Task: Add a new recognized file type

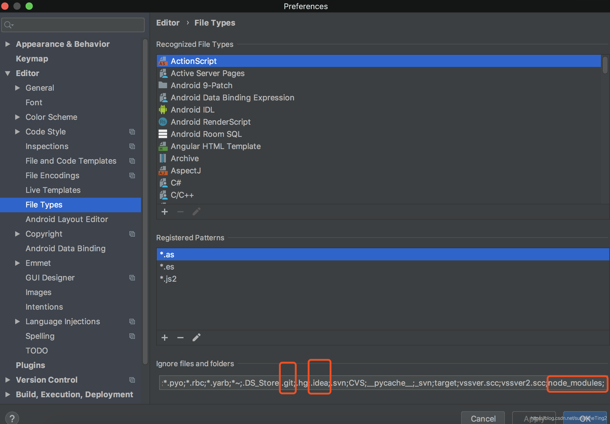Action: point(165,212)
